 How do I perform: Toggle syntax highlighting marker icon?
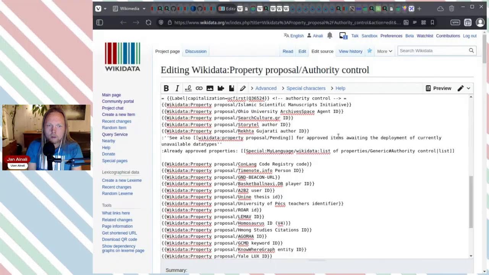click(x=243, y=88)
